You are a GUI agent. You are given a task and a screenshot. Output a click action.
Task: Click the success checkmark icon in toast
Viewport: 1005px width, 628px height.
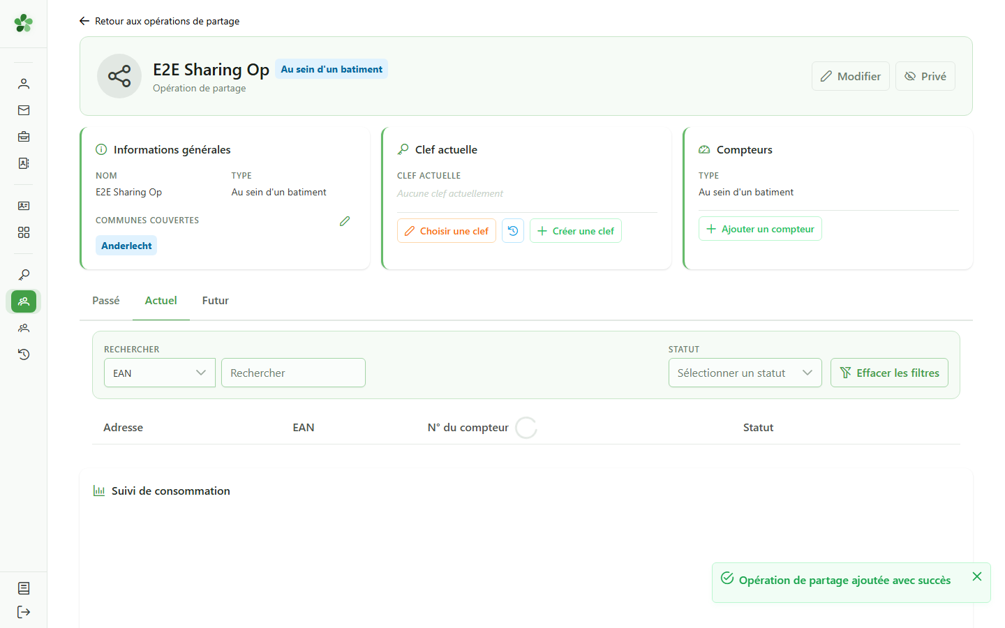(727, 578)
